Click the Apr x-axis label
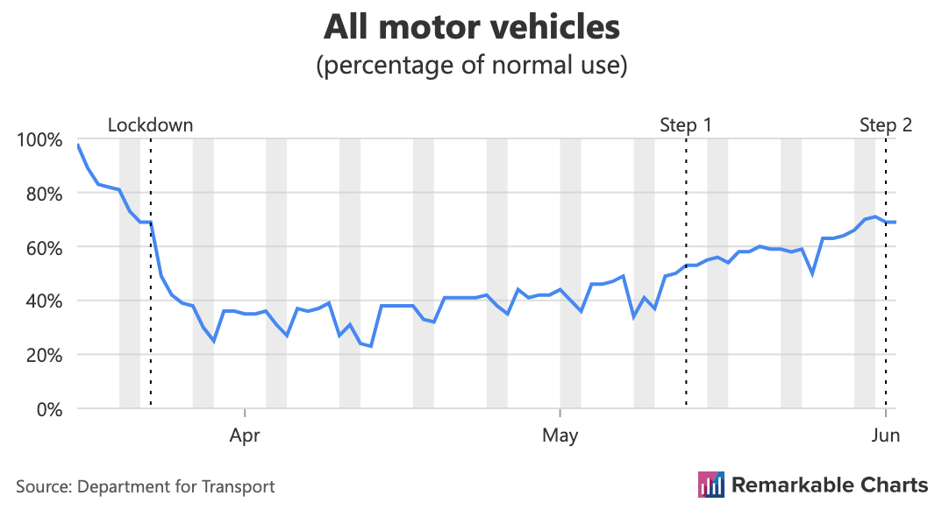949x517 pixels. 245,435
